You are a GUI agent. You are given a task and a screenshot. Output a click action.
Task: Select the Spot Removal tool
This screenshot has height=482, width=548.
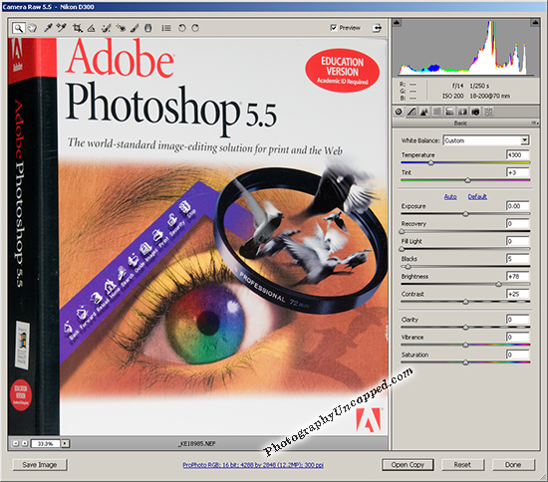(x=106, y=28)
